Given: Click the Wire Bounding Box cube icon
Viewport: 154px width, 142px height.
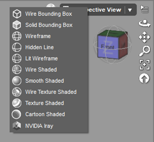Looking at the screenshot, I should point(17,14).
